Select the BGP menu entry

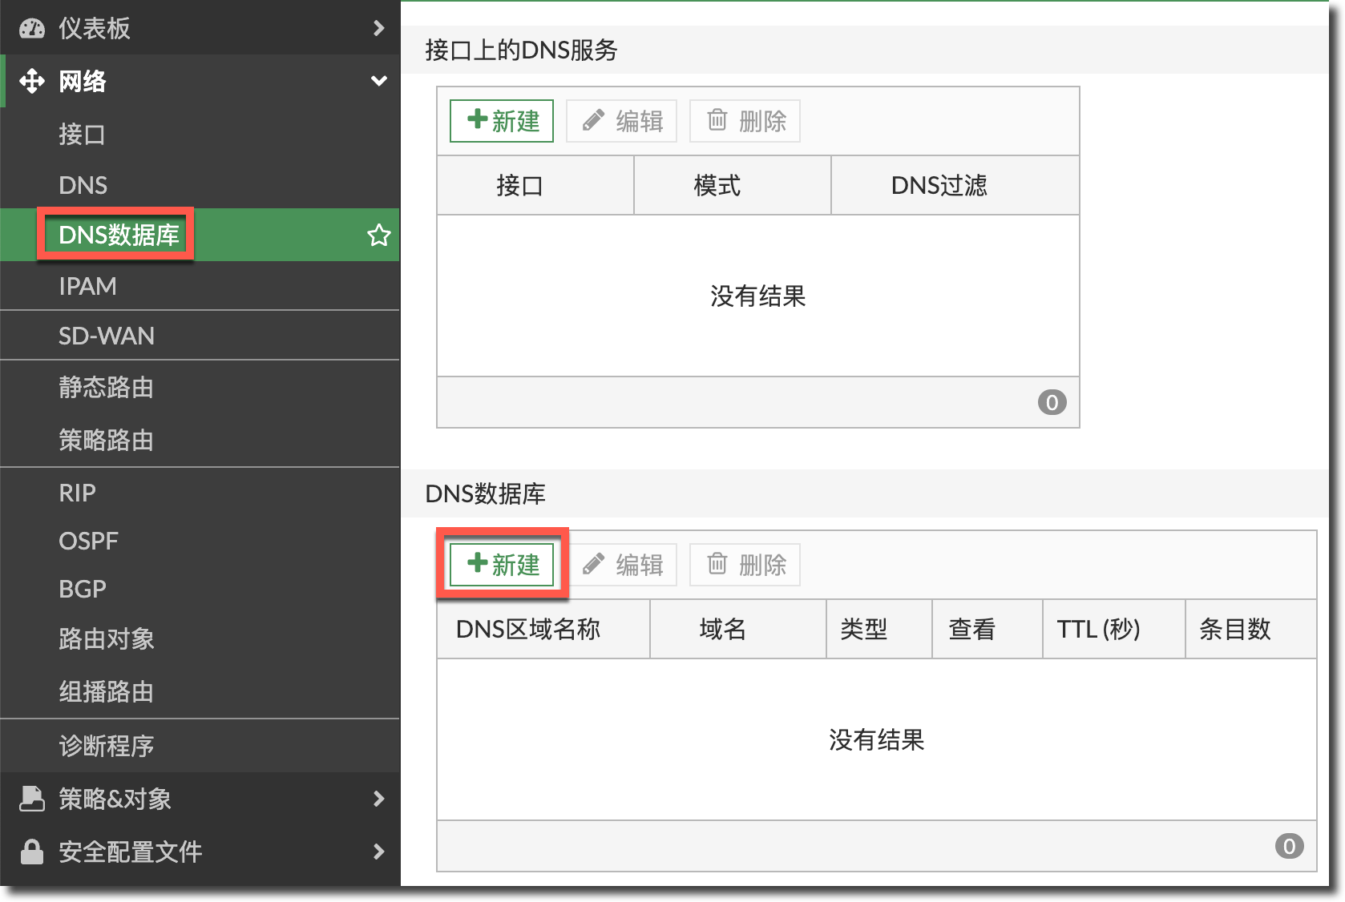[83, 589]
